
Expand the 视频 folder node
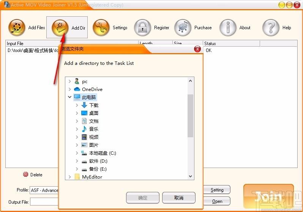[x=77, y=137]
